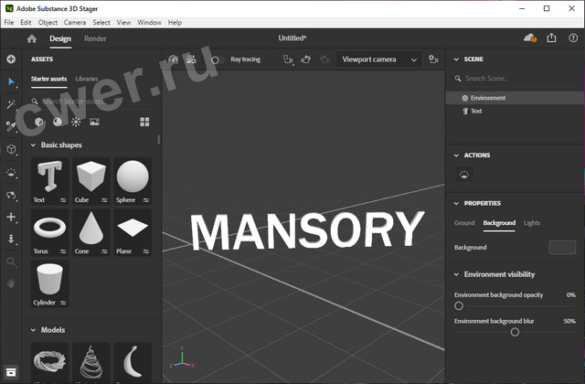This screenshot has height=384, width=585.
Task: Open Plane shape options sliders icon
Action: 146,251
